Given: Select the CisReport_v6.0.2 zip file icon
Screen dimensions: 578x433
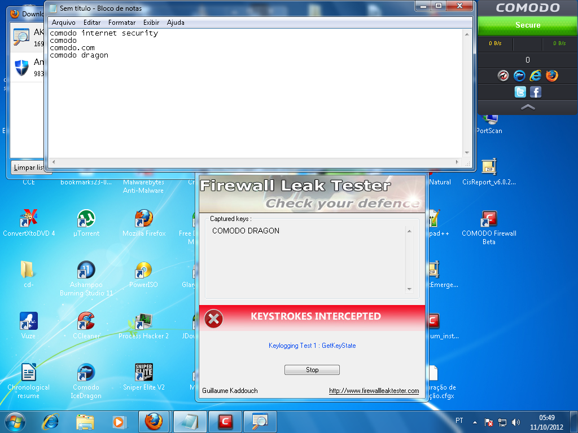Looking at the screenshot, I should coord(489,171).
